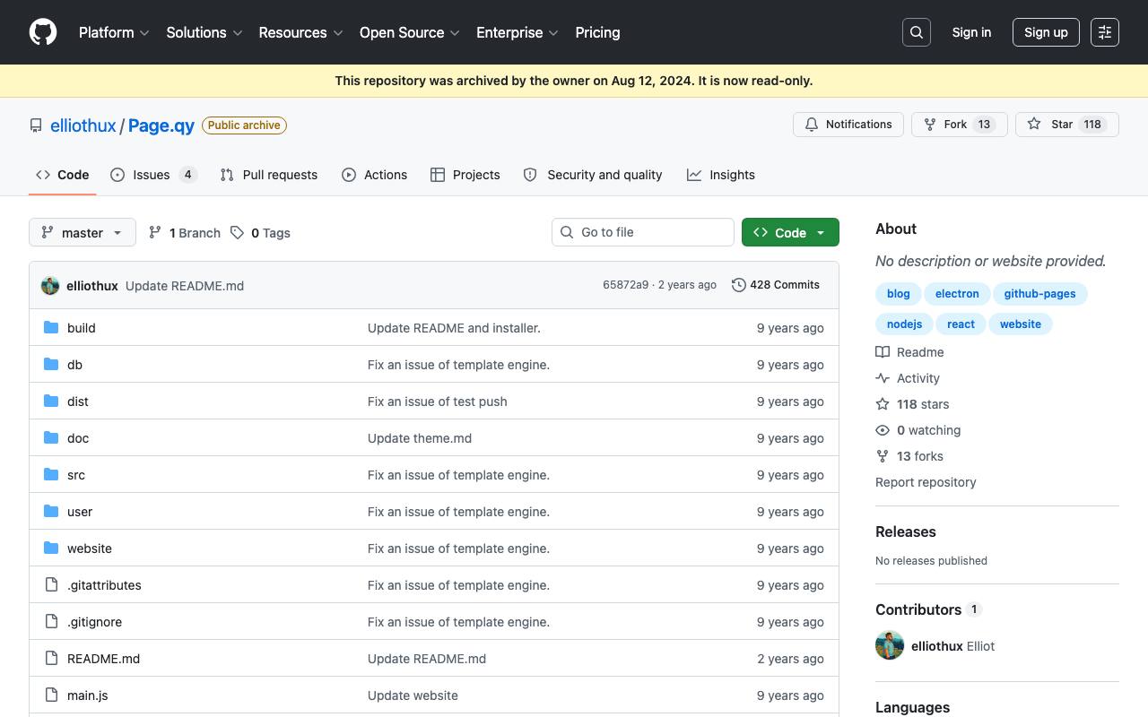Go to the GitHub homepage logo
Screen dimensions: 1148x717
pos(43,32)
